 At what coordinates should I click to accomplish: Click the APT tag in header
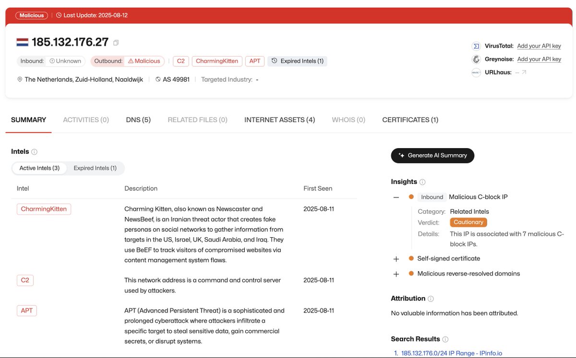pyautogui.click(x=255, y=61)
